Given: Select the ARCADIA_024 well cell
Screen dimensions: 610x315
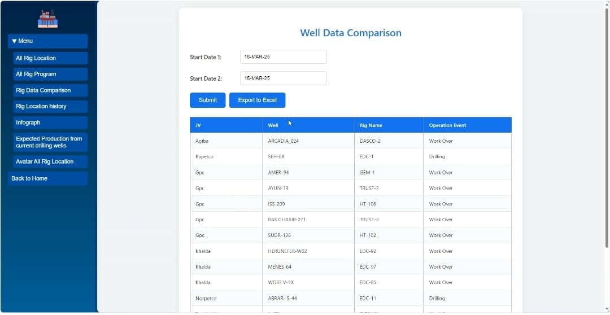Looking at the screenshot, I should (x=308, y=141).
